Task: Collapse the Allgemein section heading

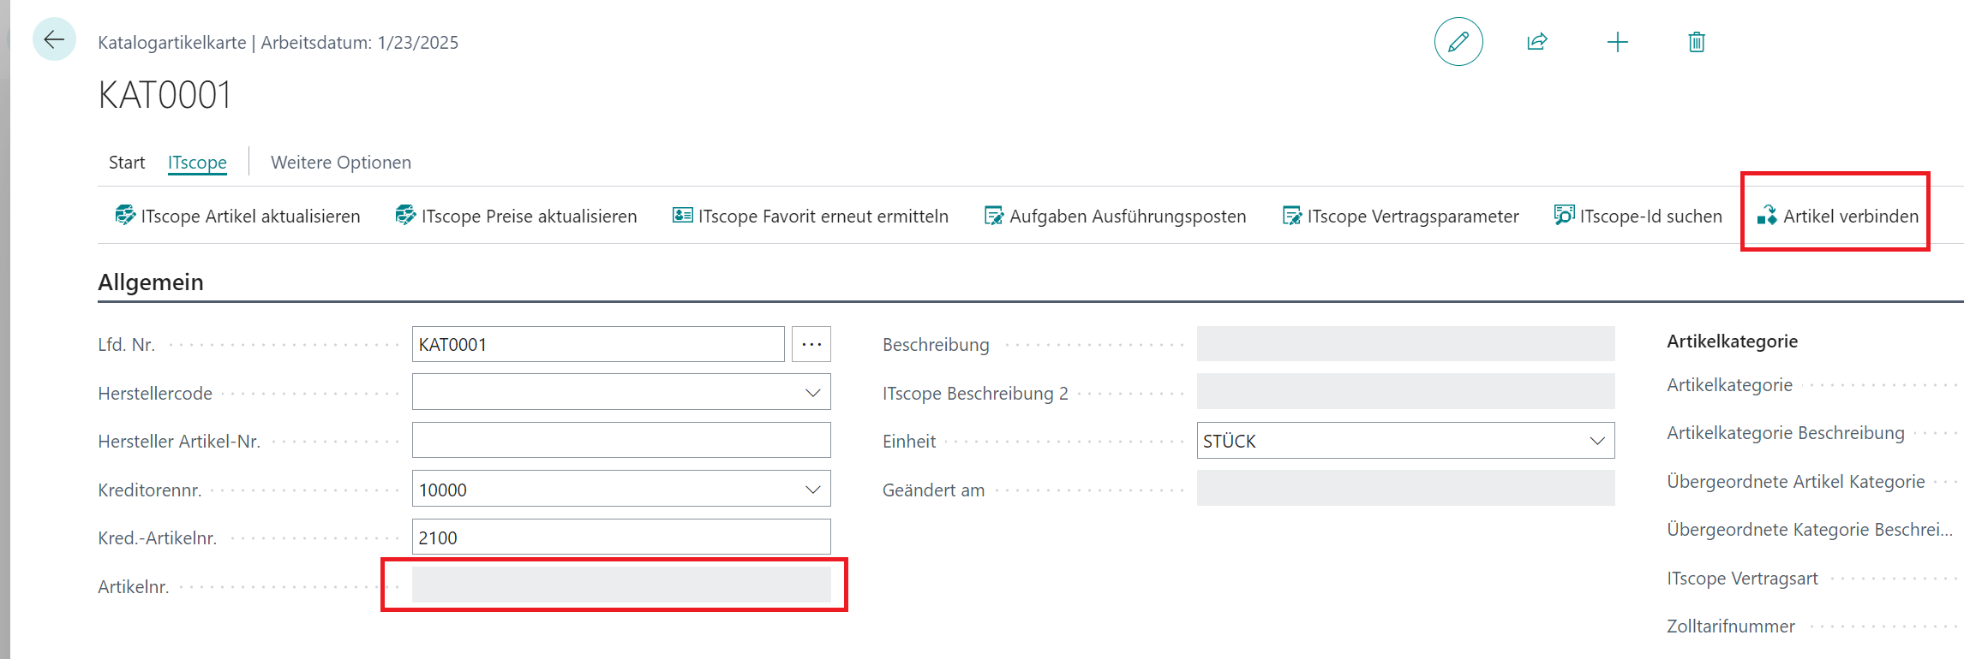Action: tap(151, 282)
